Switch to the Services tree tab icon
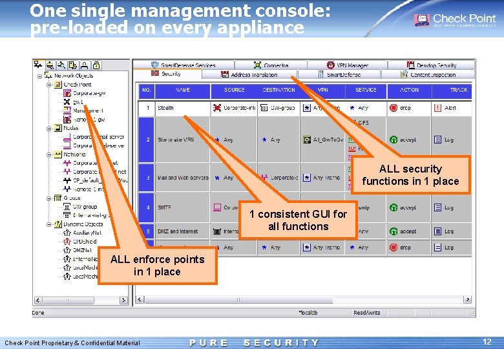The width and height of the screenshot is (504, 349). 50,65
